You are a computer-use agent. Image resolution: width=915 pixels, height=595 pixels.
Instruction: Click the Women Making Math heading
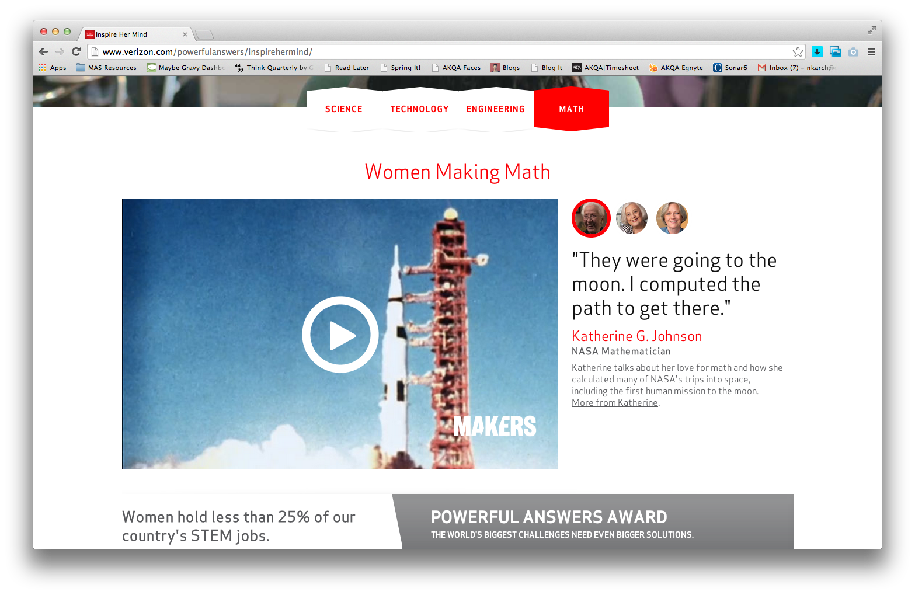(x=458, y=172)
